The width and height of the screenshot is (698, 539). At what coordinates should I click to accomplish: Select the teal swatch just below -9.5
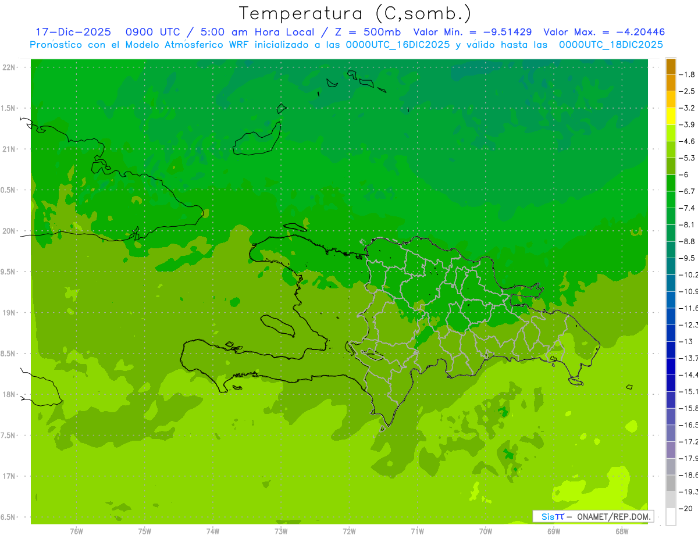[671, 266]
